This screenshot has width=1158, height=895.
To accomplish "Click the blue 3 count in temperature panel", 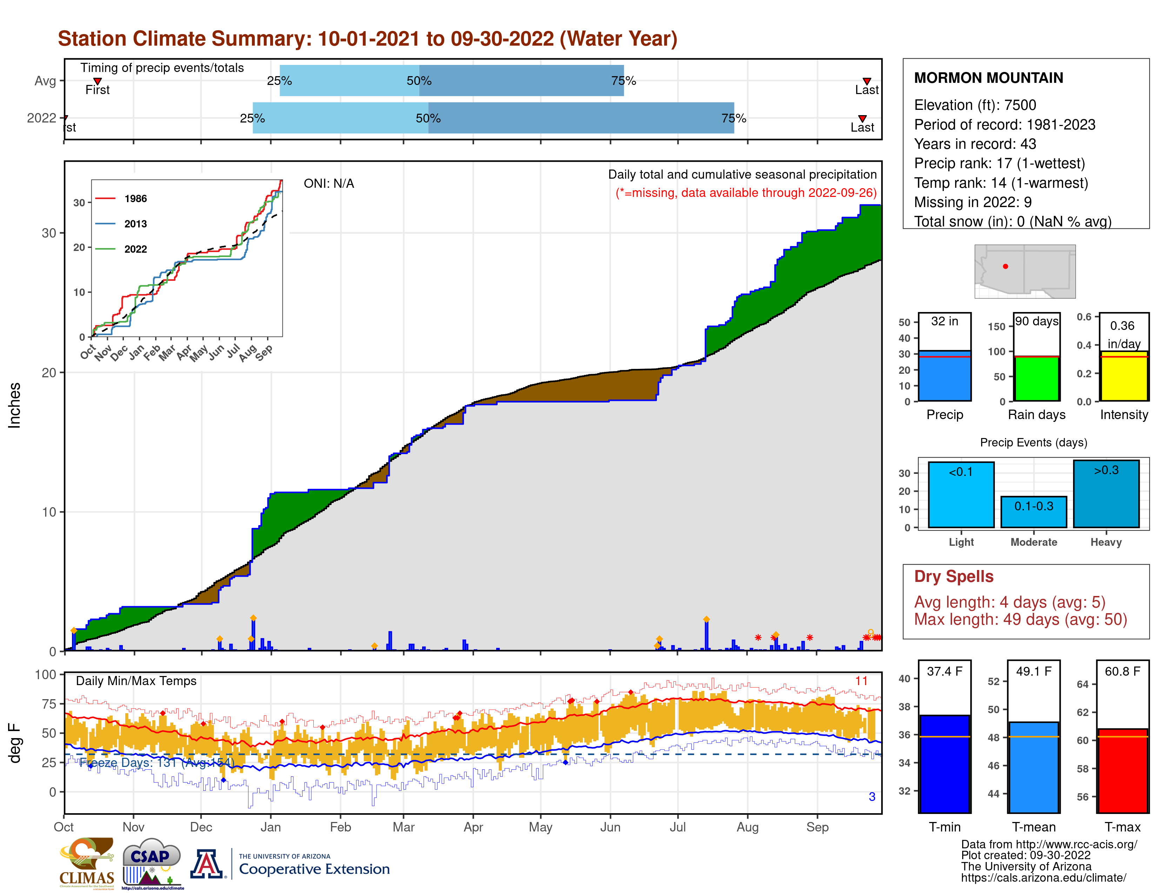I will 872,797.
